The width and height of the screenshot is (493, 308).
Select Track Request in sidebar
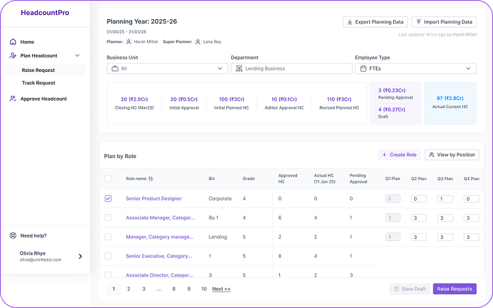tap(38, 83)
